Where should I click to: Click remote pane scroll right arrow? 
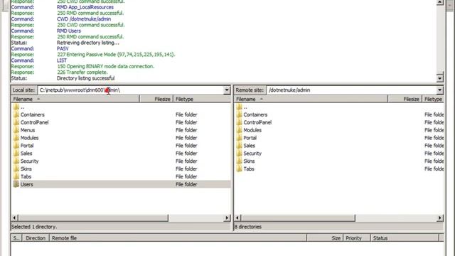[440, 218]
